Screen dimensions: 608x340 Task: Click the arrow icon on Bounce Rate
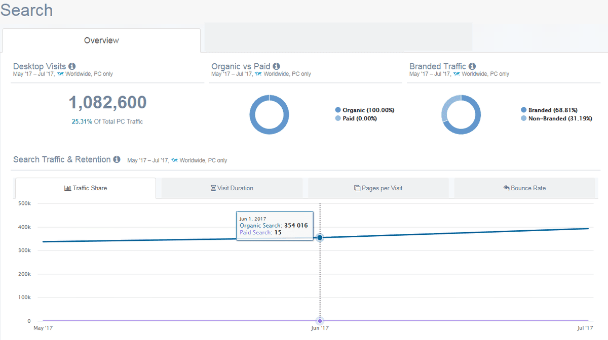tap(506, 188)
